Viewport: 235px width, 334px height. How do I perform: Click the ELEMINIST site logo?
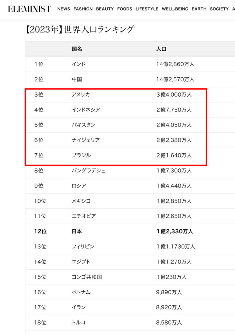tap(29, 9)
